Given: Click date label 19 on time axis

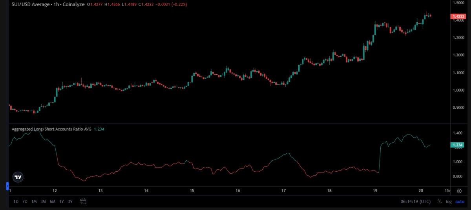Looking at the screenshot, I should [375, 191].
